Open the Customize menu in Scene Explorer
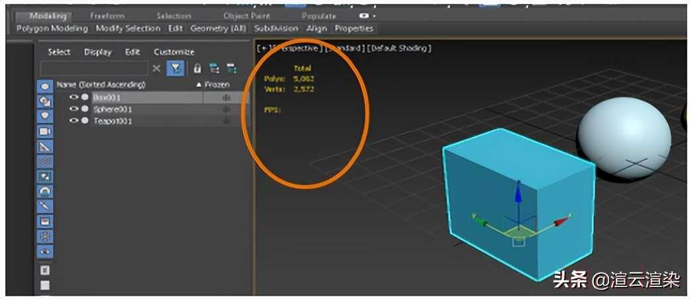 pyautogui.click(x=174, y=52)
